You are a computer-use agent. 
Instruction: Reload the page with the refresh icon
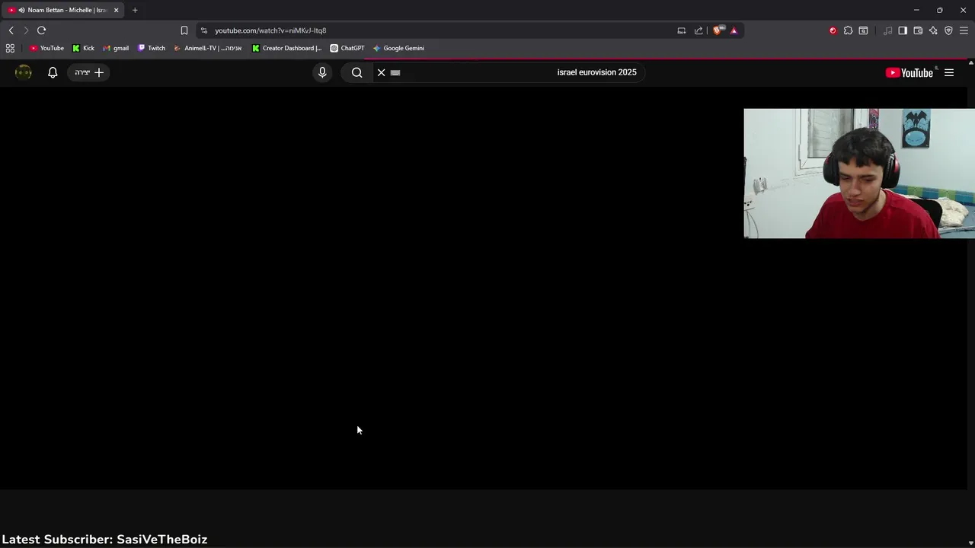pyautogui.click(x=41, y=30)
